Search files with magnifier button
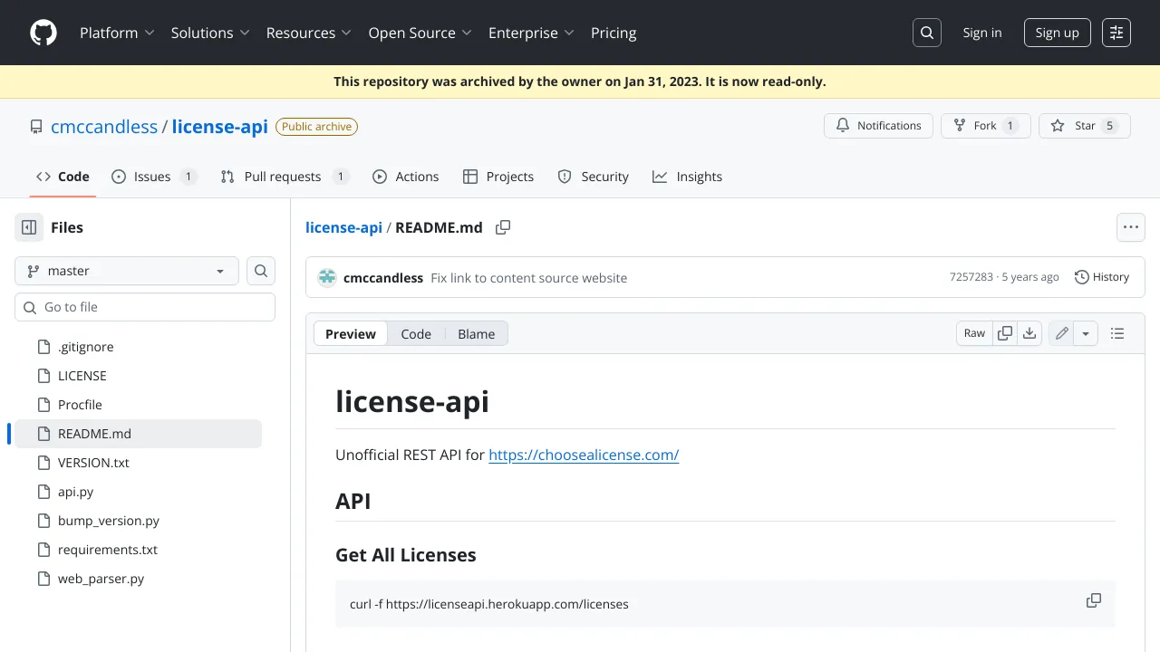 (x=261, y=271)
